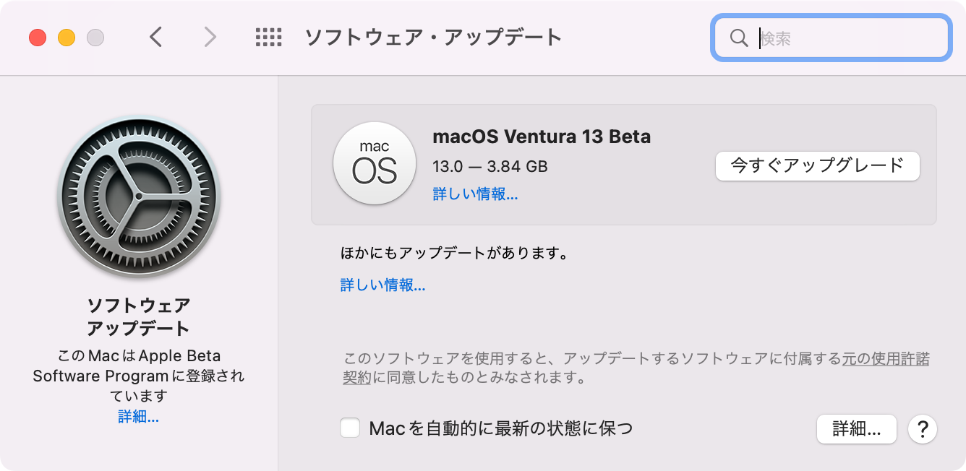This screenshot has height=471, width=966.
Task: Focus the 検索 search field
Action: coord(831,38)
